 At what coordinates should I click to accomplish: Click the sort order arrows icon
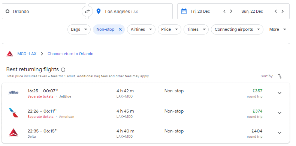(x=280, y=76)
